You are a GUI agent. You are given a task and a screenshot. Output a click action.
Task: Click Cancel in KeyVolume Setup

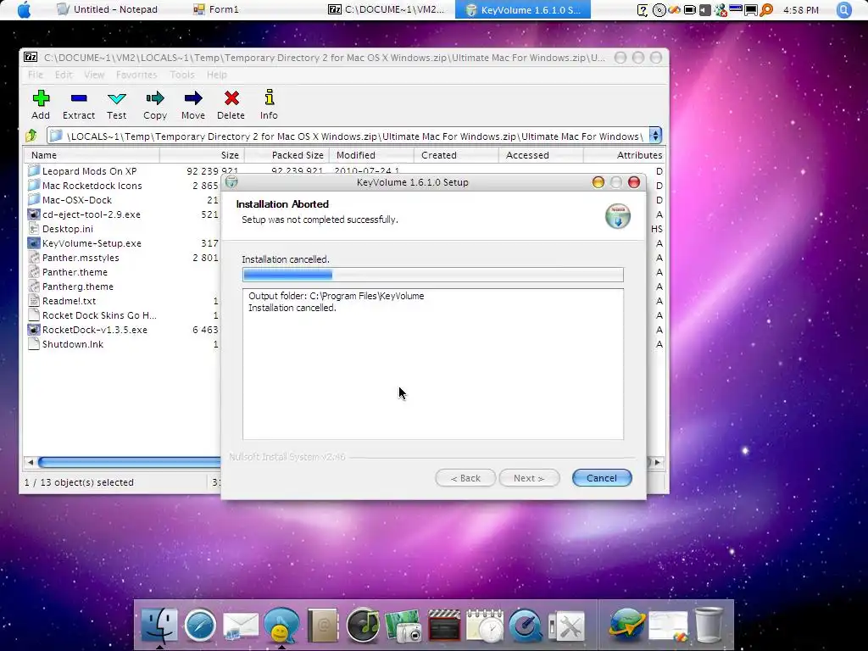point(602,478)
